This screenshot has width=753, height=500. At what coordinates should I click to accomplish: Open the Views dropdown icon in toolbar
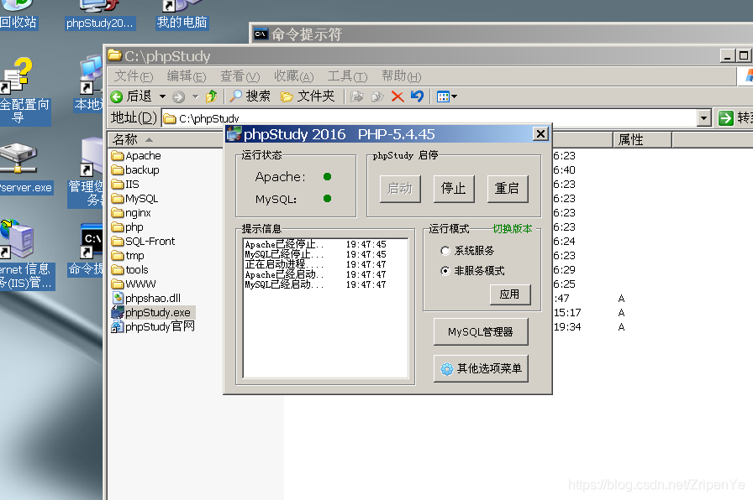click(x=446, y=96)
